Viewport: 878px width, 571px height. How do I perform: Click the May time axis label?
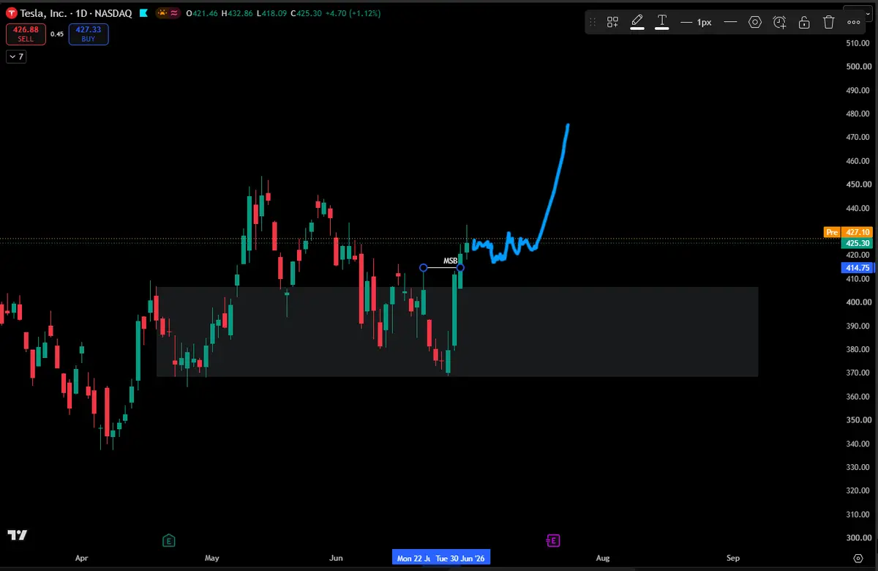[212, 559]
